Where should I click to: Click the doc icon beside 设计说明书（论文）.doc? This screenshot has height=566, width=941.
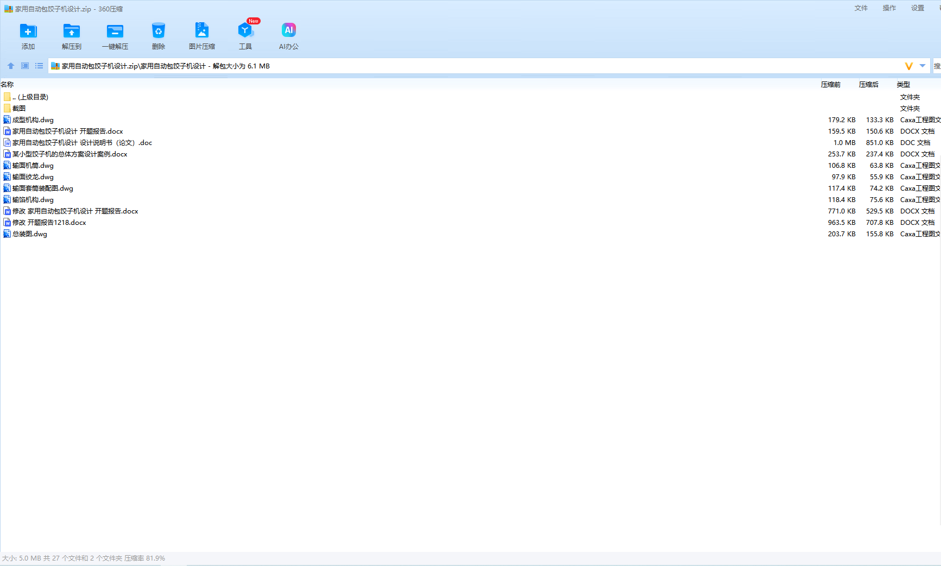[7, 142]
